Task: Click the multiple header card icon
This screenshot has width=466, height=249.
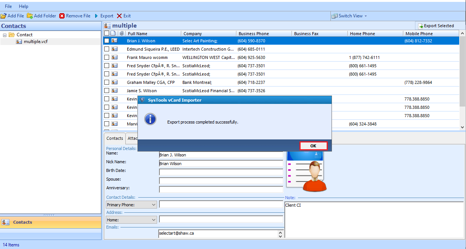Action: (107, 26)
